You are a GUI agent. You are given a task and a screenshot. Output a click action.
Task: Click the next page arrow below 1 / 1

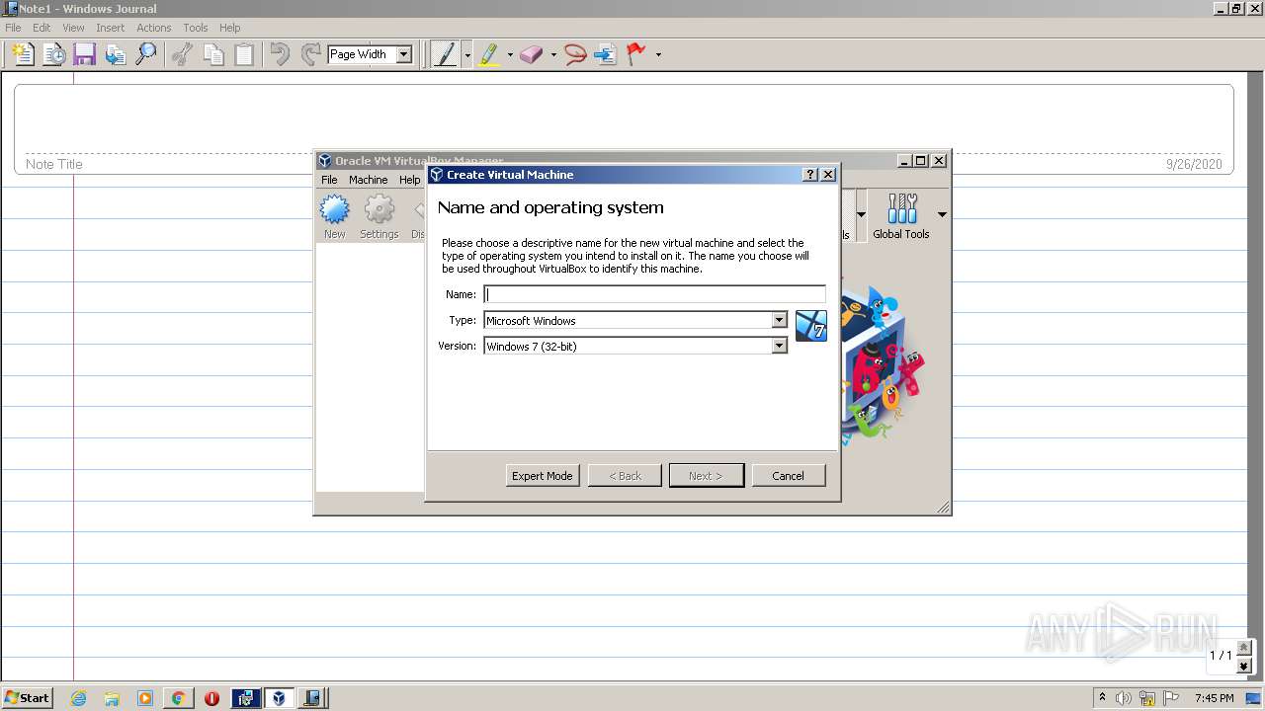1244,667
